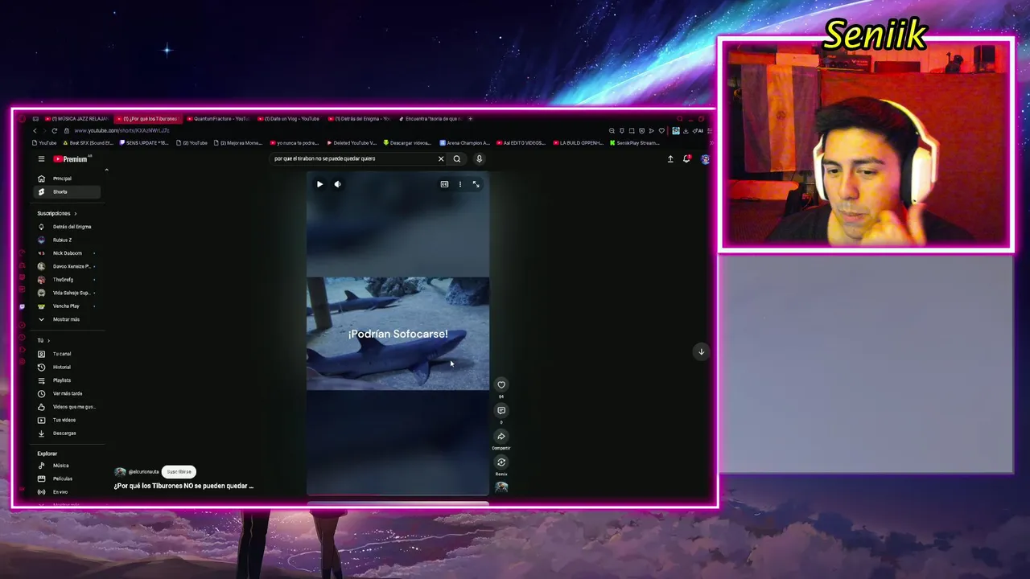Start voice search with the microphone

pyautogui.click(x=479, y=158)
